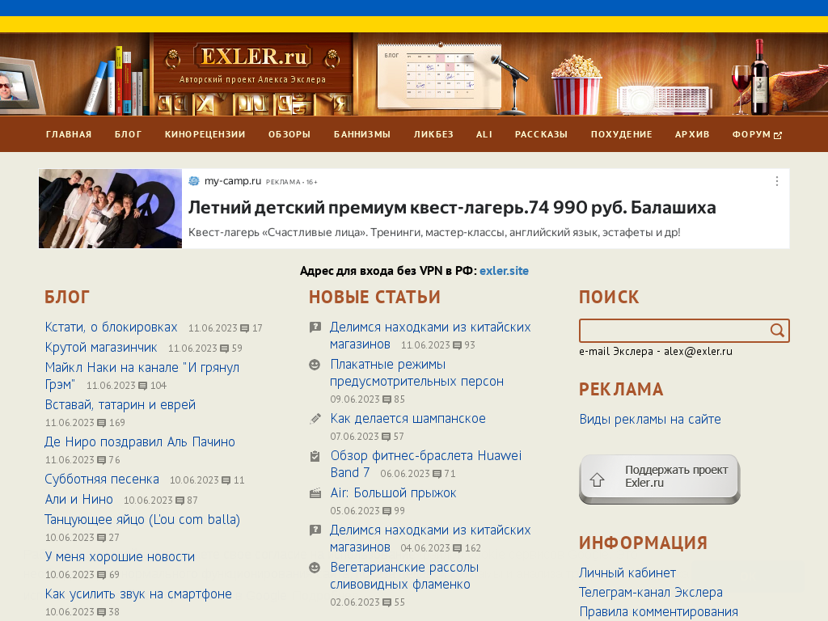Go to КИНОРЕЦЕНЗИИ section
Viewport: 828px width, 621px height.
(205, 134)
